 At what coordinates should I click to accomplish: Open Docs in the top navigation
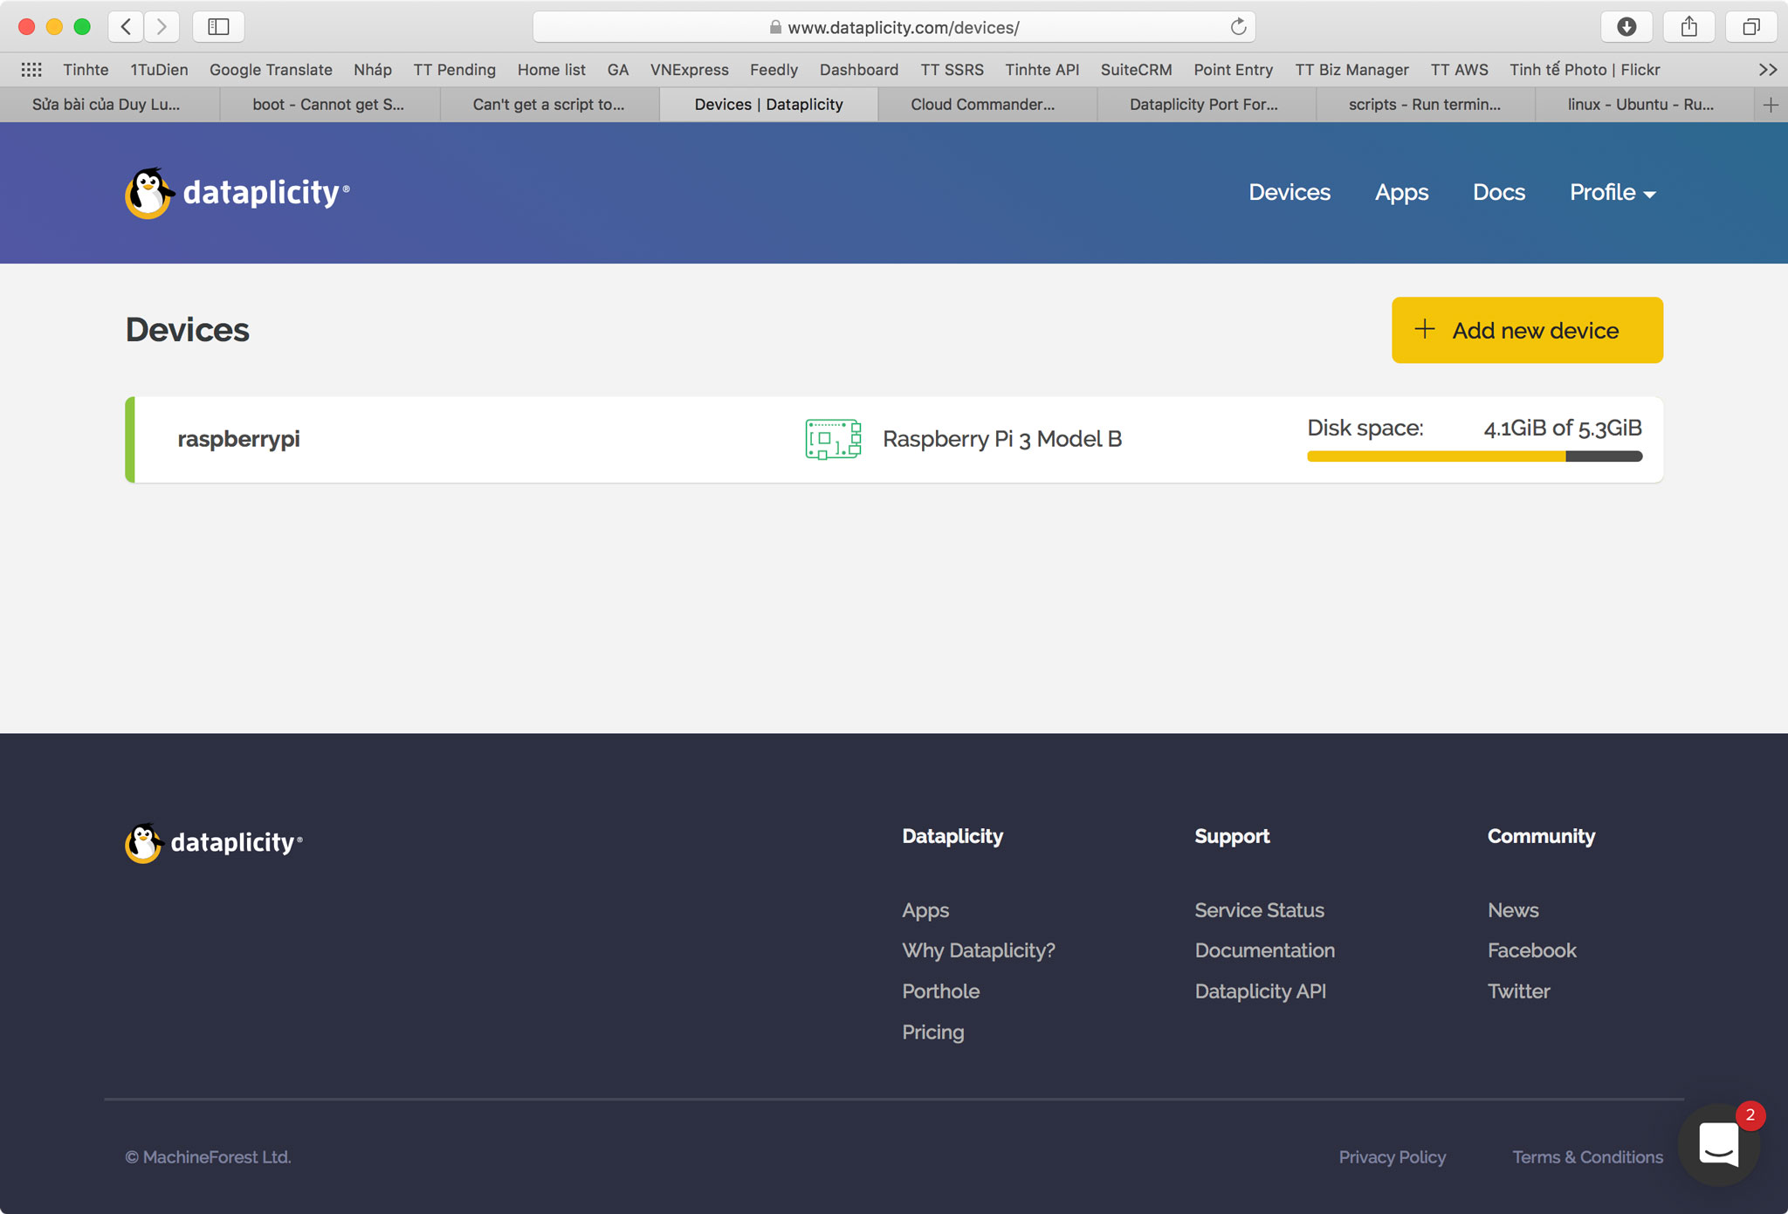tap(1499, 192)
